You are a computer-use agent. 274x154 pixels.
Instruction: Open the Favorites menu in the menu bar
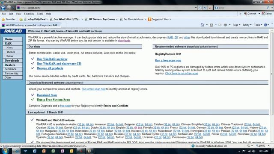click(29, 14)
